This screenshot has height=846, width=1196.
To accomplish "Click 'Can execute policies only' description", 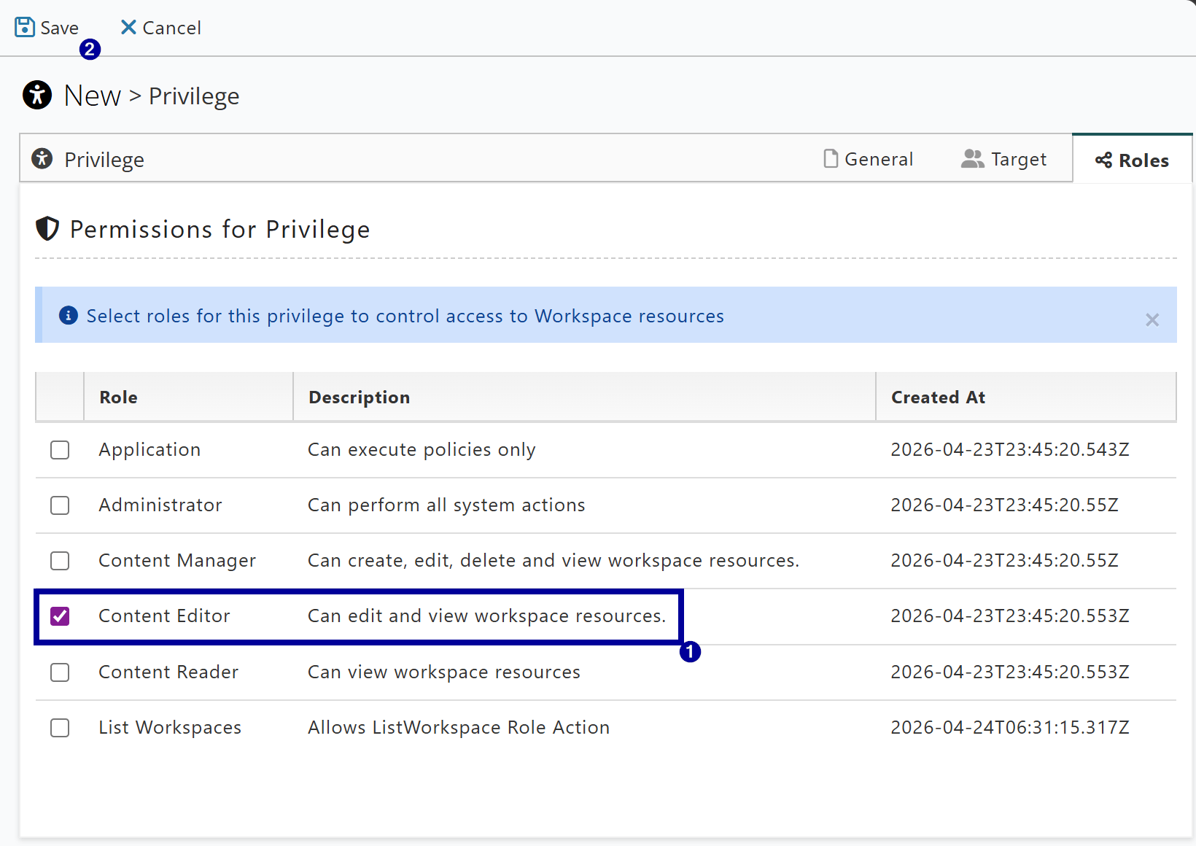I will tap(422, 450).
